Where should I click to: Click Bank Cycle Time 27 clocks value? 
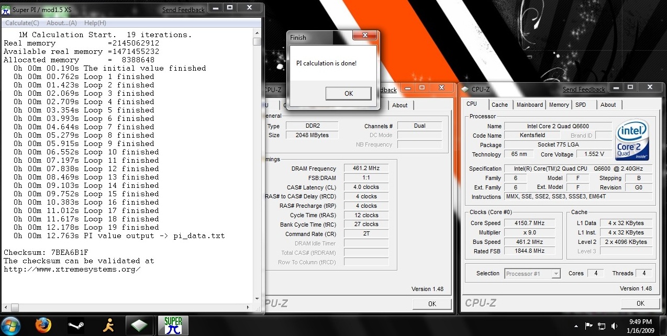click(366, 224)
